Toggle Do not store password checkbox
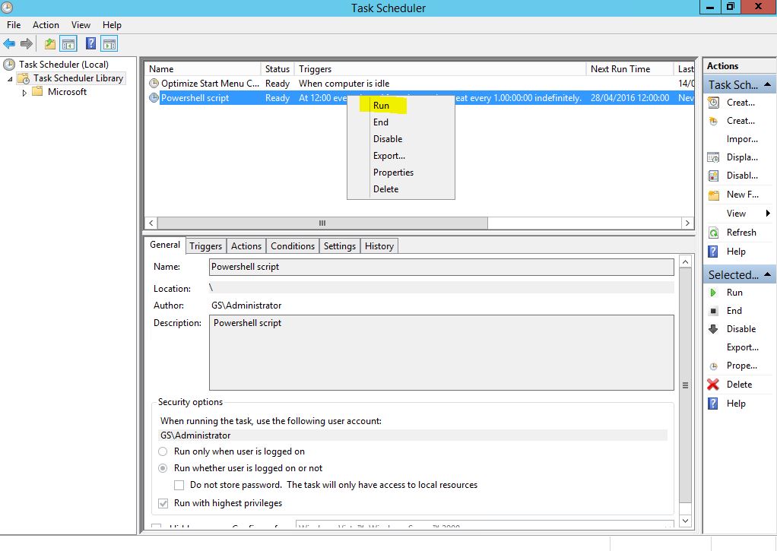This screenshot has width=777, height=551. (x=179, y=485)
